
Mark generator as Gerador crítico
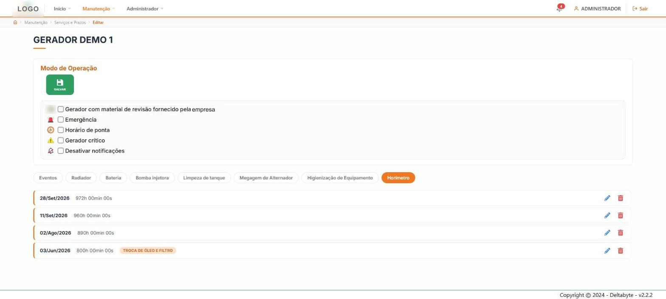(61, 140)
